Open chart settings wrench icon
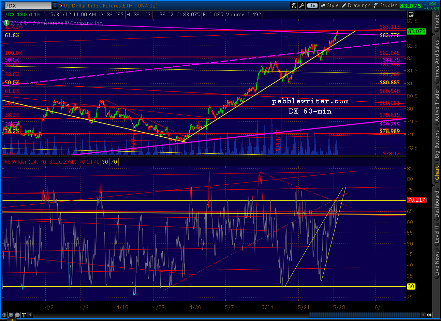Screen dimensions: 441x321 pyautogui.click(x=302, y=5)
